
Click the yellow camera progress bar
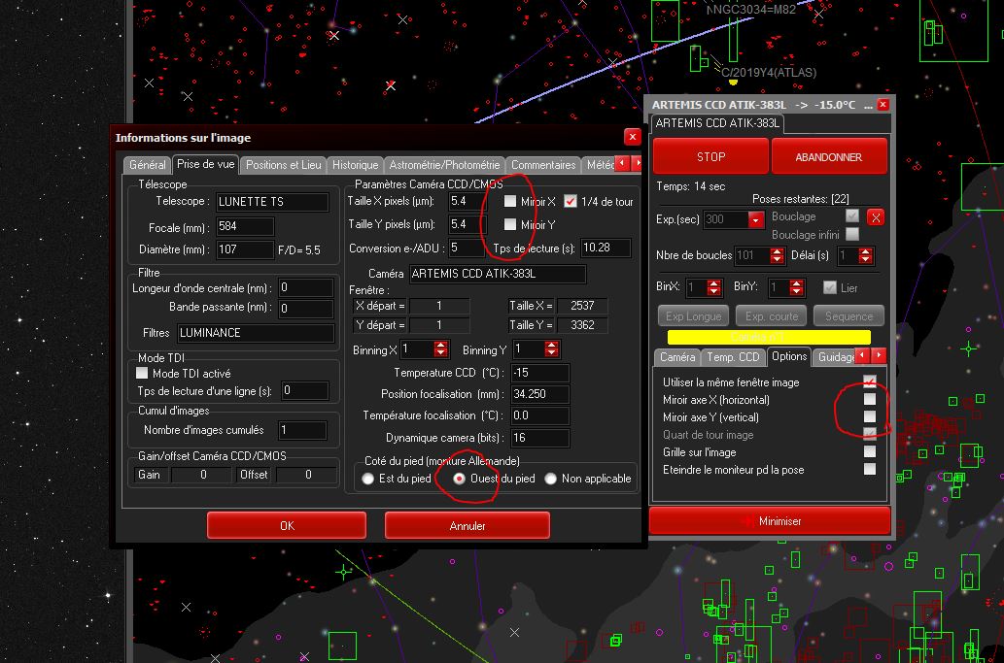pyautogui.click(x=769, y=337)
